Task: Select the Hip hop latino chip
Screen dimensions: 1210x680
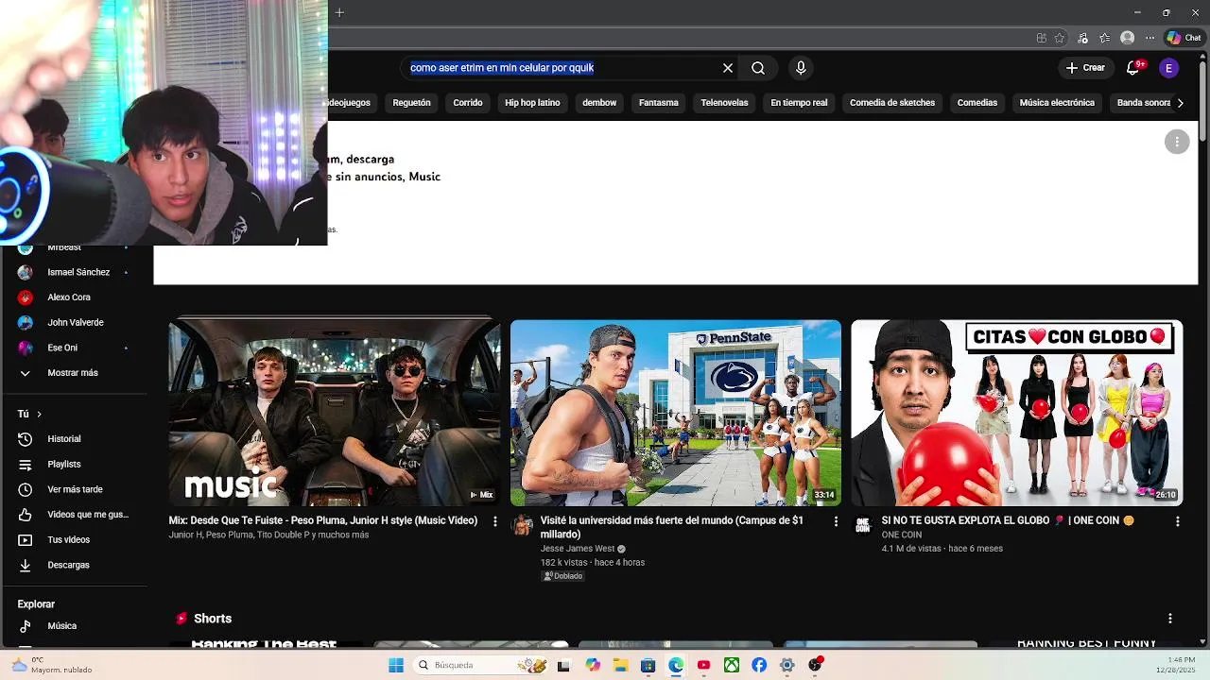Action: click(x=532, y=103)
